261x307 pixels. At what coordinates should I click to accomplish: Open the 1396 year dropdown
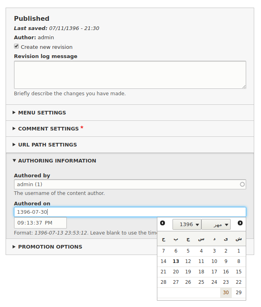pos(187,225)
